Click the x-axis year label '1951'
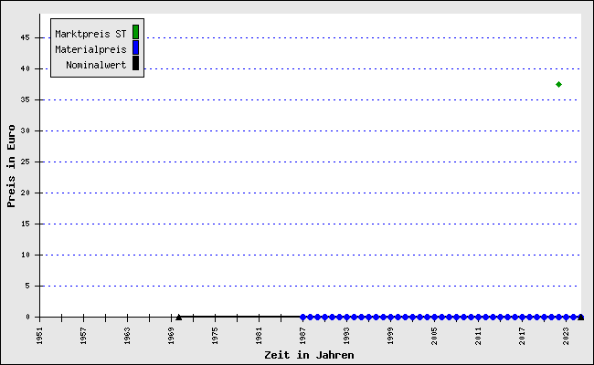Image resolution: width=594 pixels, height=365 pixels. tap(40, 336)
